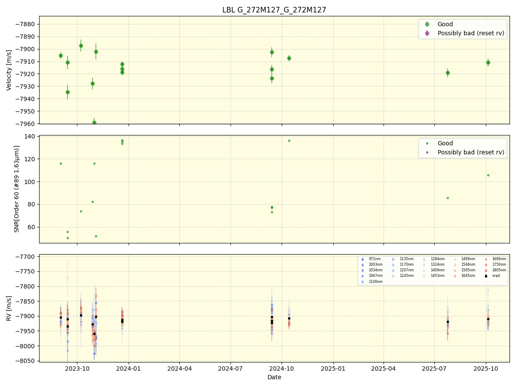
Task: Click the purple Possibly bad marker in velocity legend
Action: pos(427,33)
